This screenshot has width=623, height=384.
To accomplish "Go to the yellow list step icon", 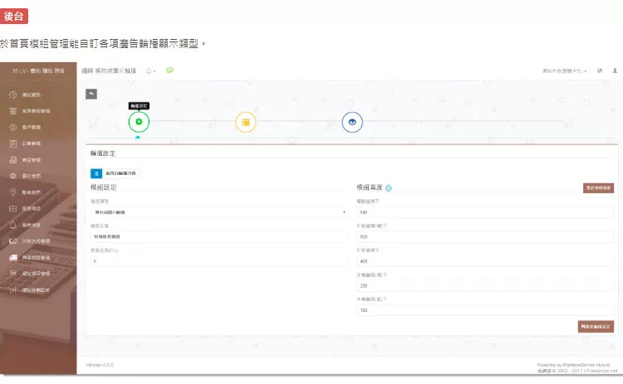I will click(245, 122).
